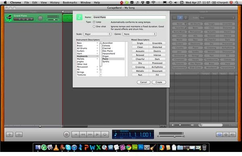Click the round Record button
Screen dimensions: 242x156
[67, 134]
